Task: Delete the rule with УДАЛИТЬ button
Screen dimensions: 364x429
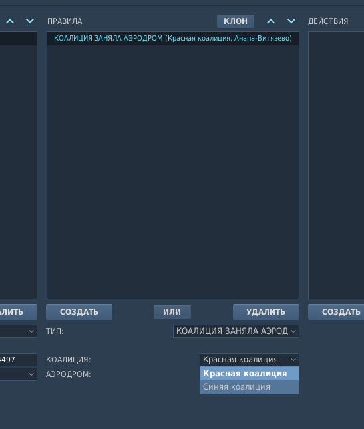Action: pyautogui.click(x=266, y=312)
